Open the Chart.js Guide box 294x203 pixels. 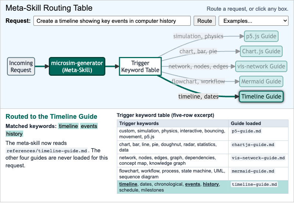(261, 51)
